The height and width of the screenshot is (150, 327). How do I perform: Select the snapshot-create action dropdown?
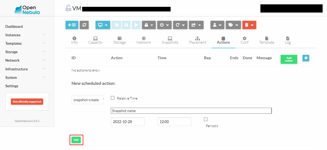[88, 100]
